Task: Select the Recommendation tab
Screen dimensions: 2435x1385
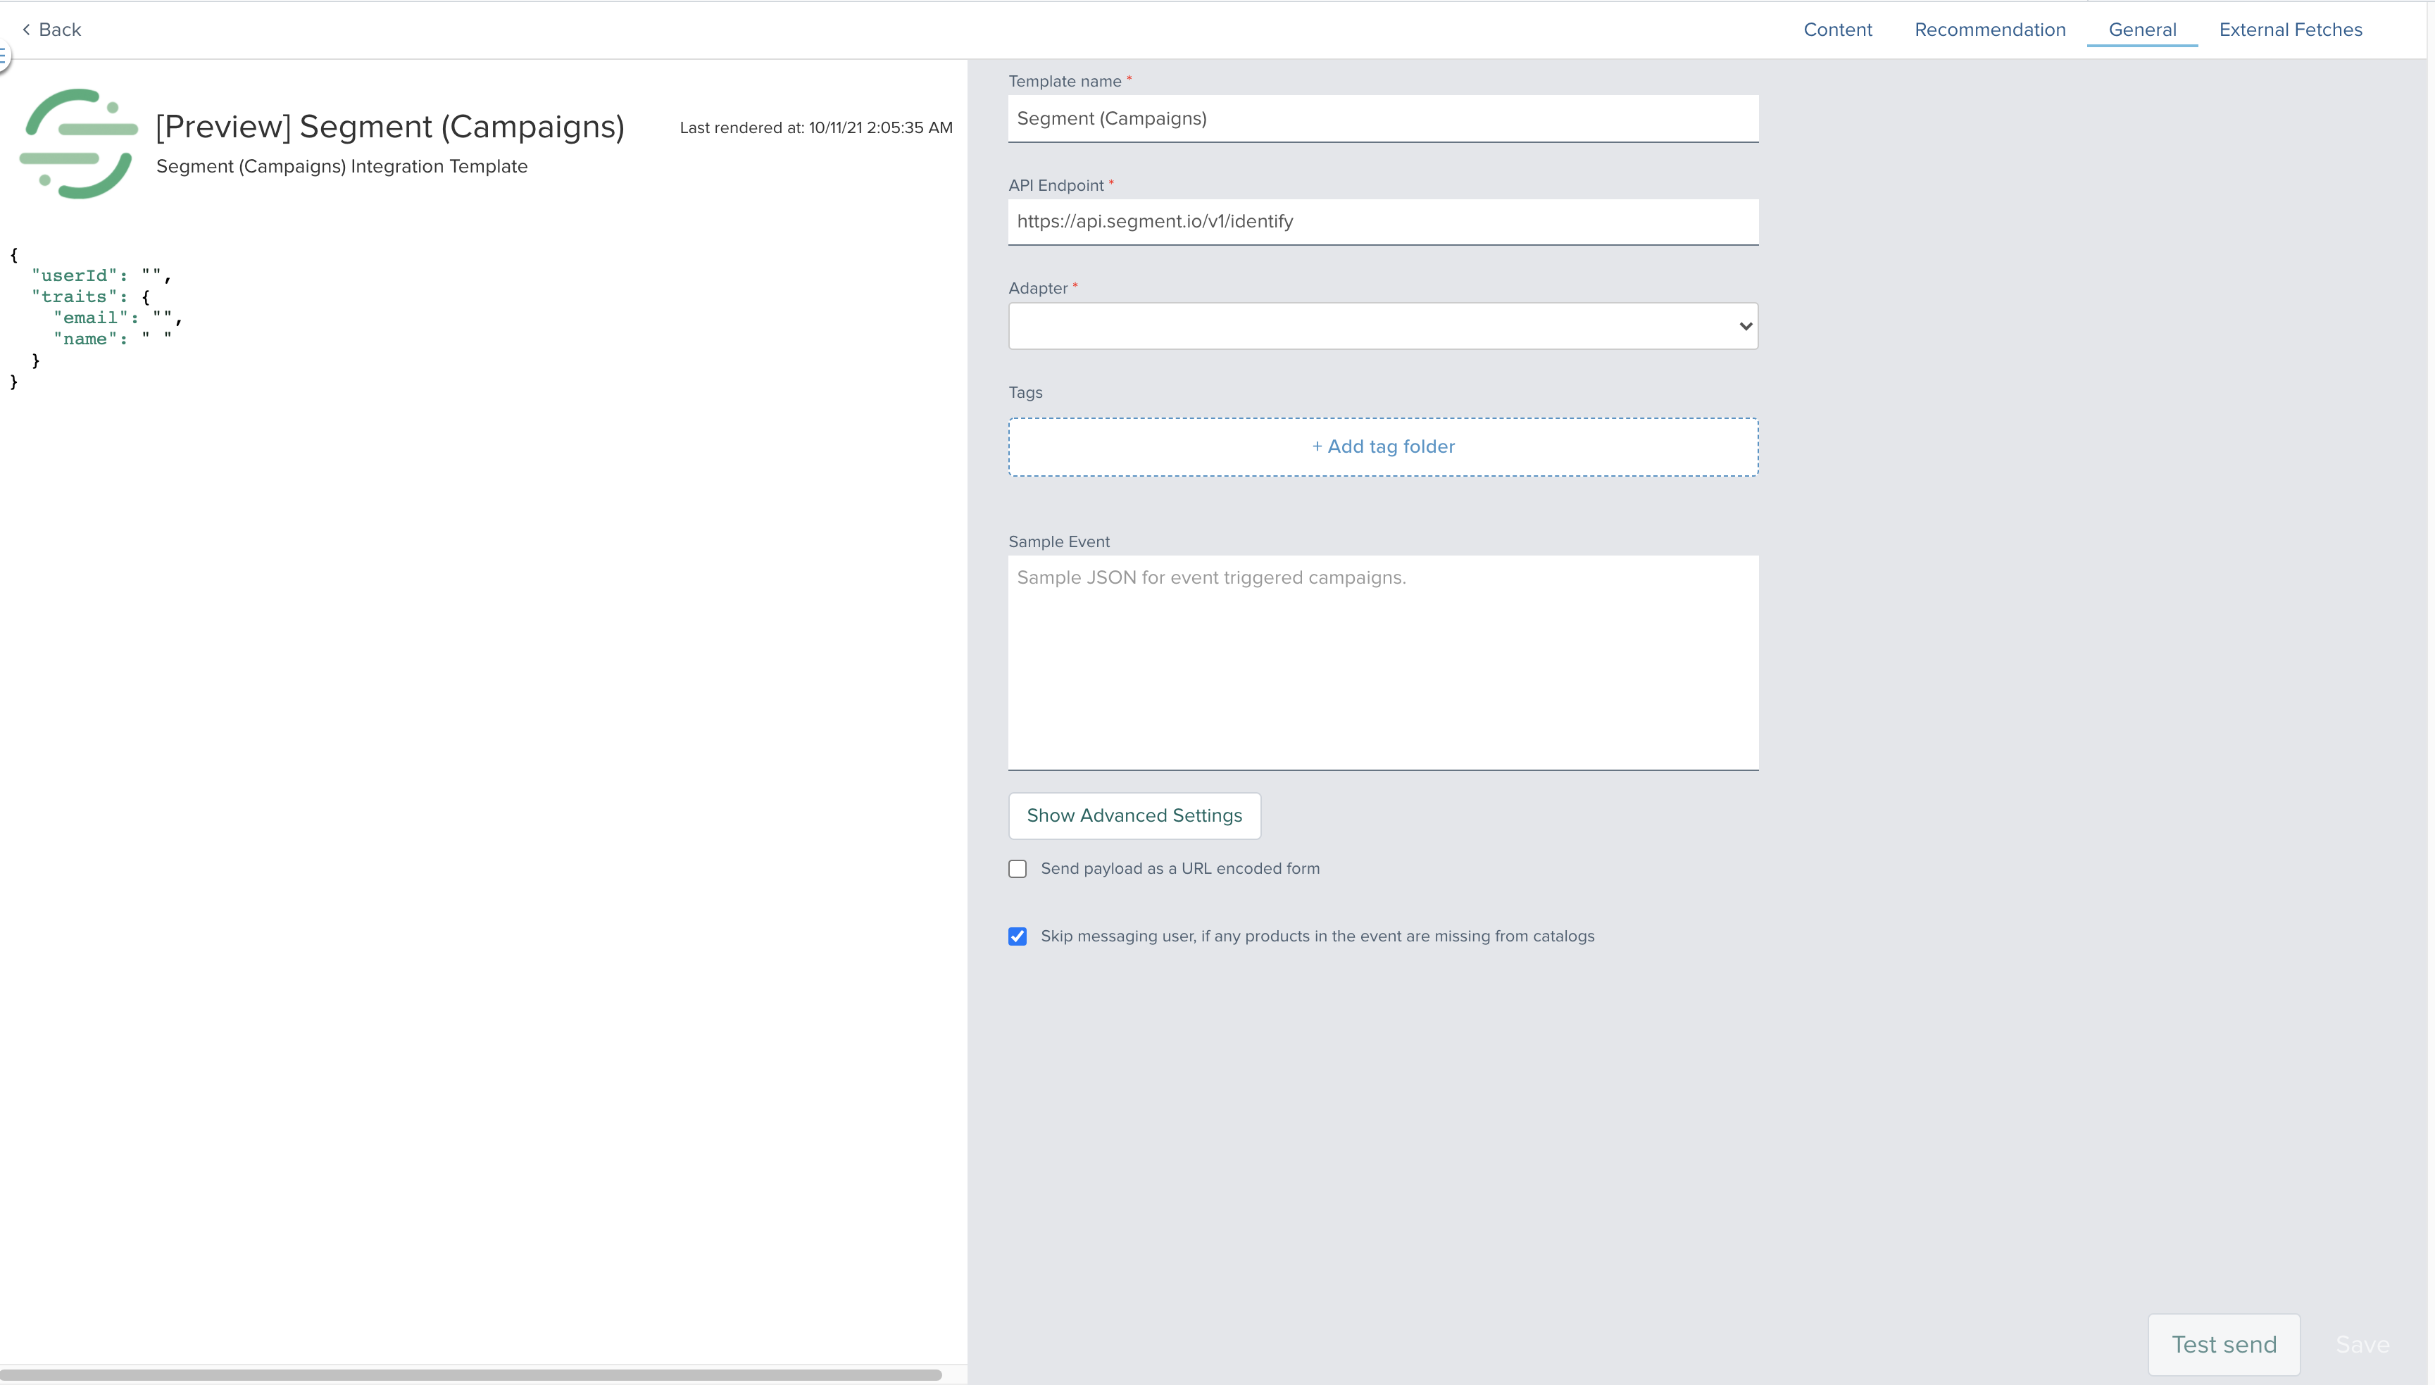Action: (1990, 30)
